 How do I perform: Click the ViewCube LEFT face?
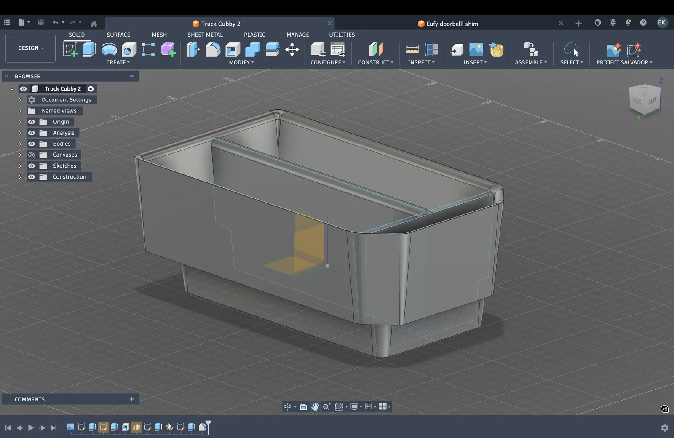[x=653, y=101]
